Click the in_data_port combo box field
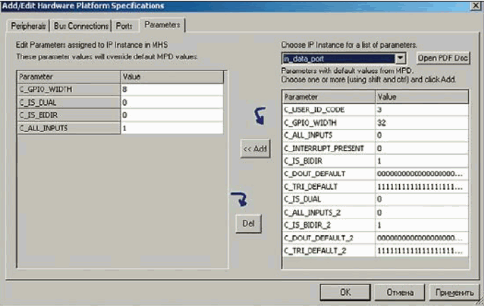The width and height of the screenshot is (484, 306). coord(337,58)
